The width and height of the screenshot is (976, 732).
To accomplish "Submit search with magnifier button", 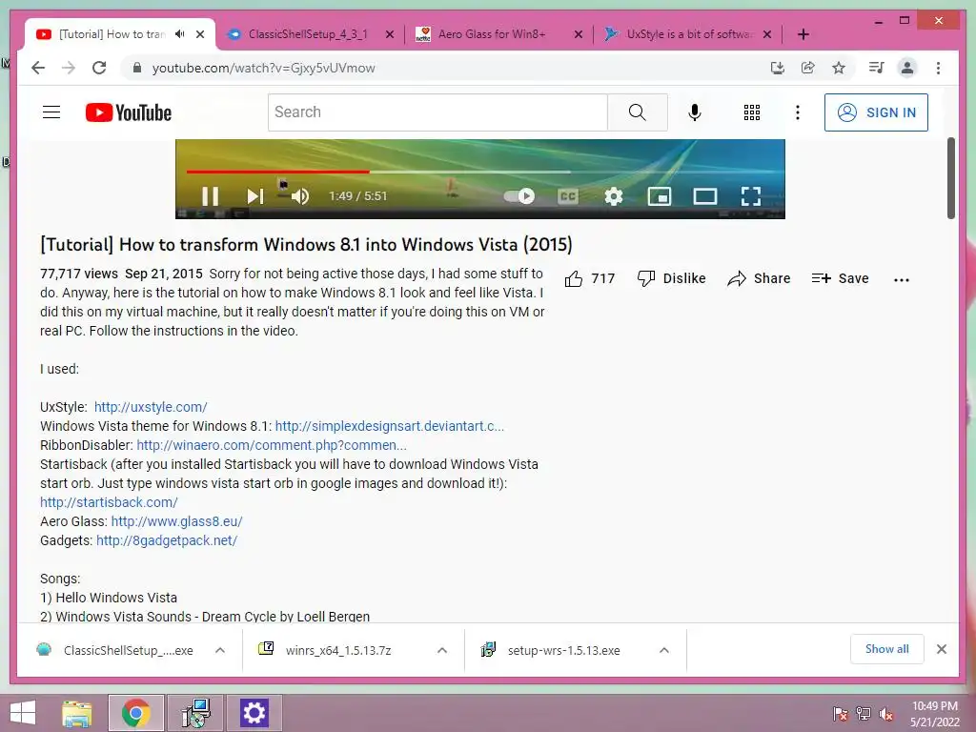I will tap(638, 112).
